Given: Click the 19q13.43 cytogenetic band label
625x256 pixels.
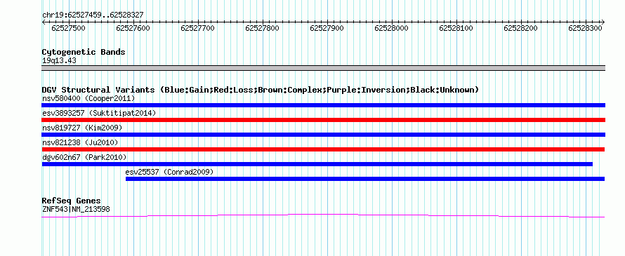Looking at the screenshot, I should point(59,61).
